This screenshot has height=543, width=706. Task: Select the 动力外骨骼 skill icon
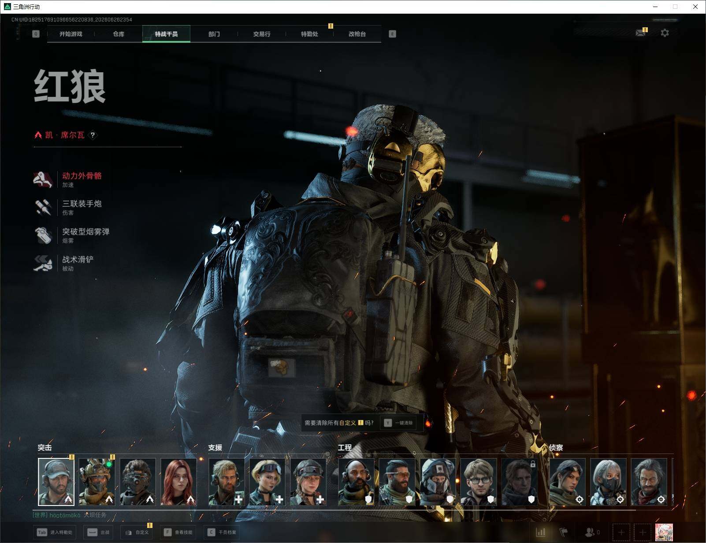click(x=43, y=179)
